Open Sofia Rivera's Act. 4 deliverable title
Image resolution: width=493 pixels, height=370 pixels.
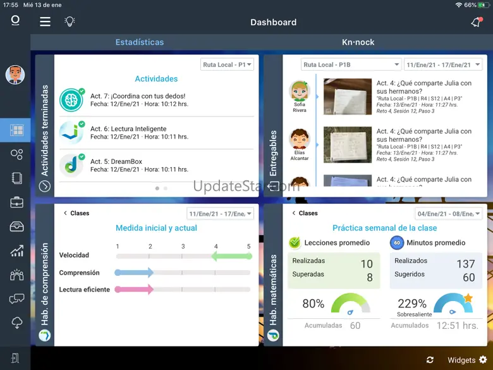pyautogui.click(x=424, y=87)
